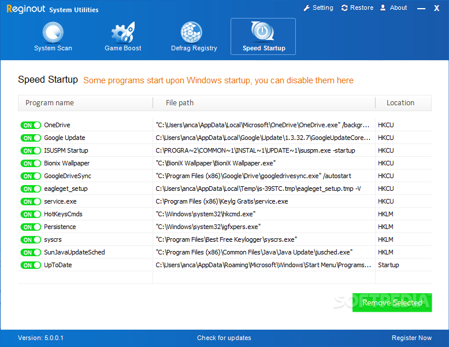449x347 pixels.
Task: Toggle HotKeysCmds startup switch
Action: [x=31, y=215]
